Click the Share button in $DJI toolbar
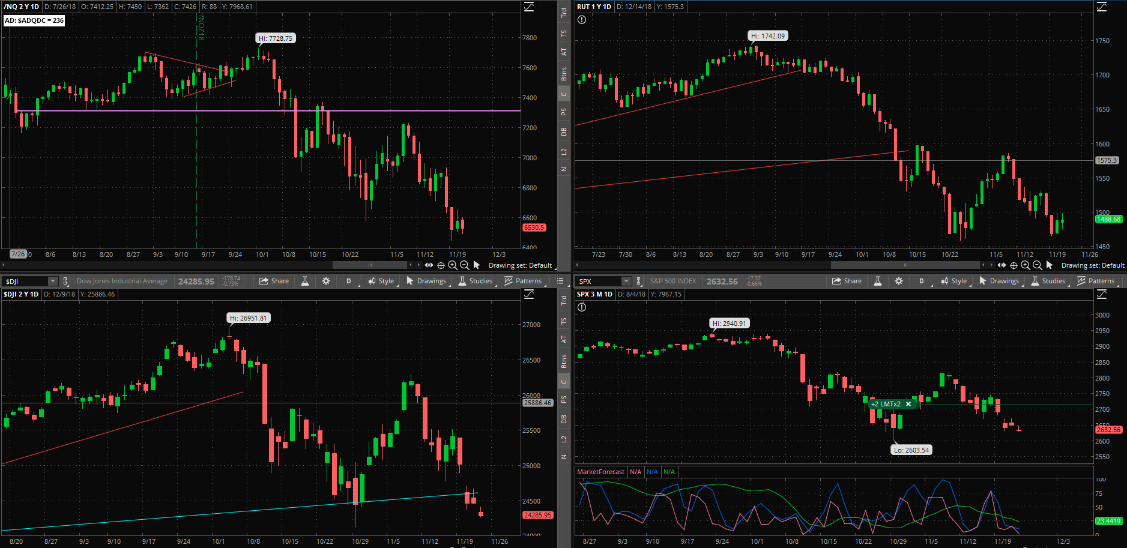Screen dimensions: 1127x548 pyautogui.click(x=274, y=281)
